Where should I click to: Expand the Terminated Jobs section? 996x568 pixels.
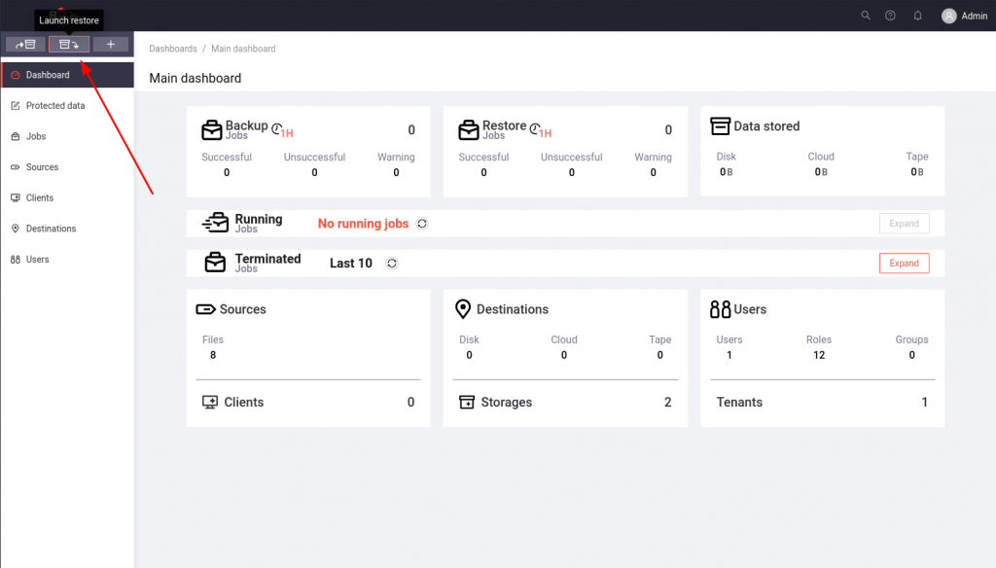[x=904, y=264]
